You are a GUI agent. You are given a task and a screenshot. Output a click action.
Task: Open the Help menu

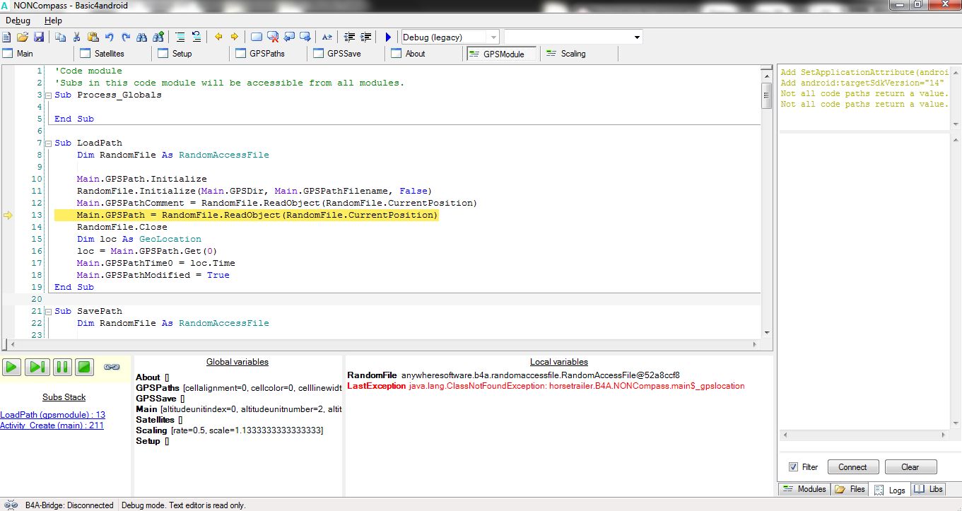(x=53, y=20)
